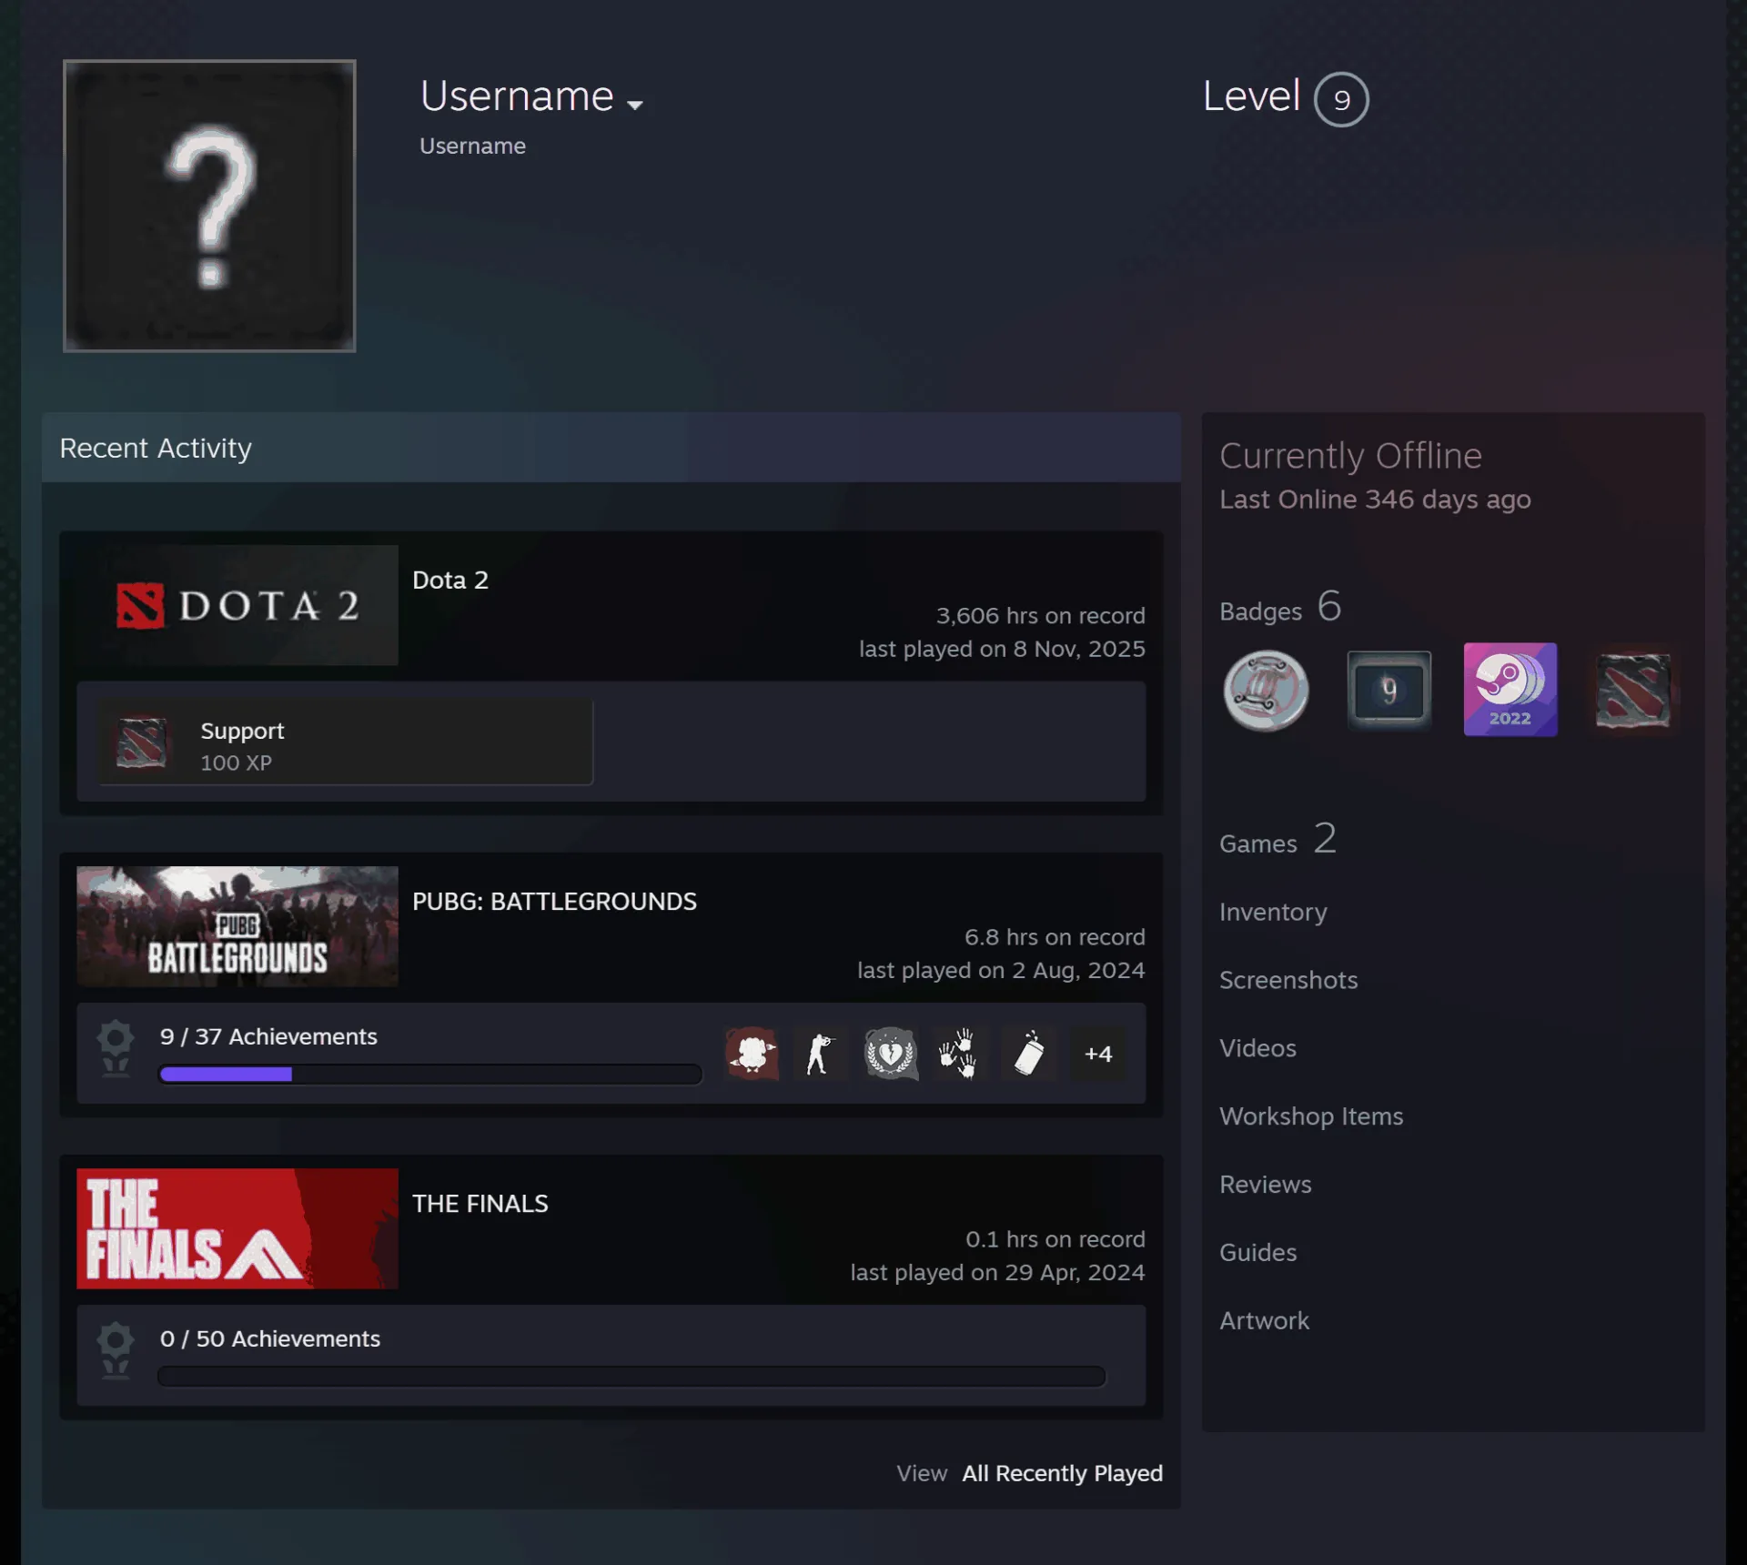The height and width of the screenshot is (1565, 1747).
Task: Open the Inventory link
Action: (x=1273, y=912)
